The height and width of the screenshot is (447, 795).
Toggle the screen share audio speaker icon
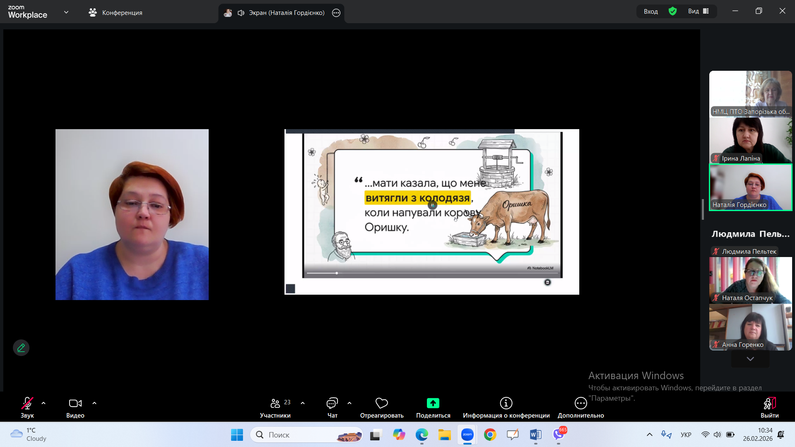click(x=241, y=13)
